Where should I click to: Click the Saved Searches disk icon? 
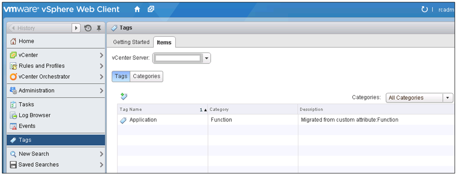pyautogui.click(x=13, y=165)
